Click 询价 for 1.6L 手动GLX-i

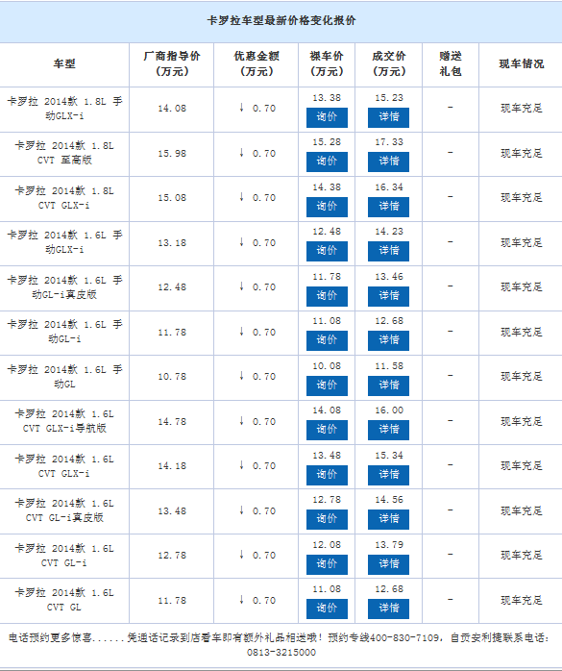(327, 251)
